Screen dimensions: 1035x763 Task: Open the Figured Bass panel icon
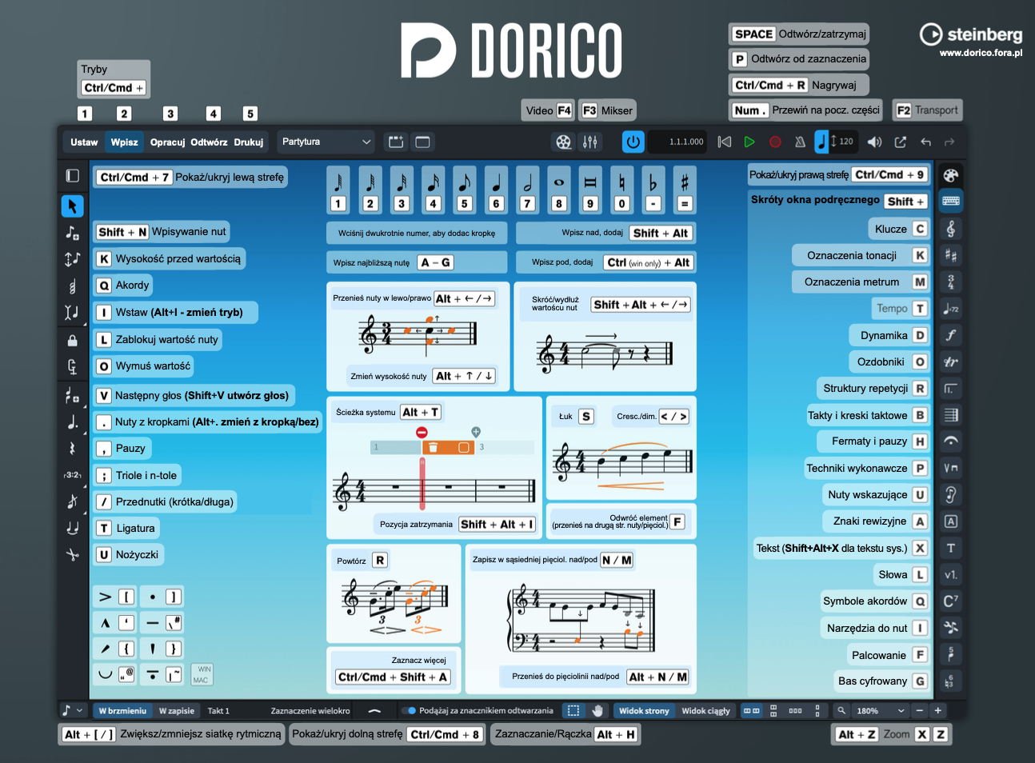coord(950,681)
